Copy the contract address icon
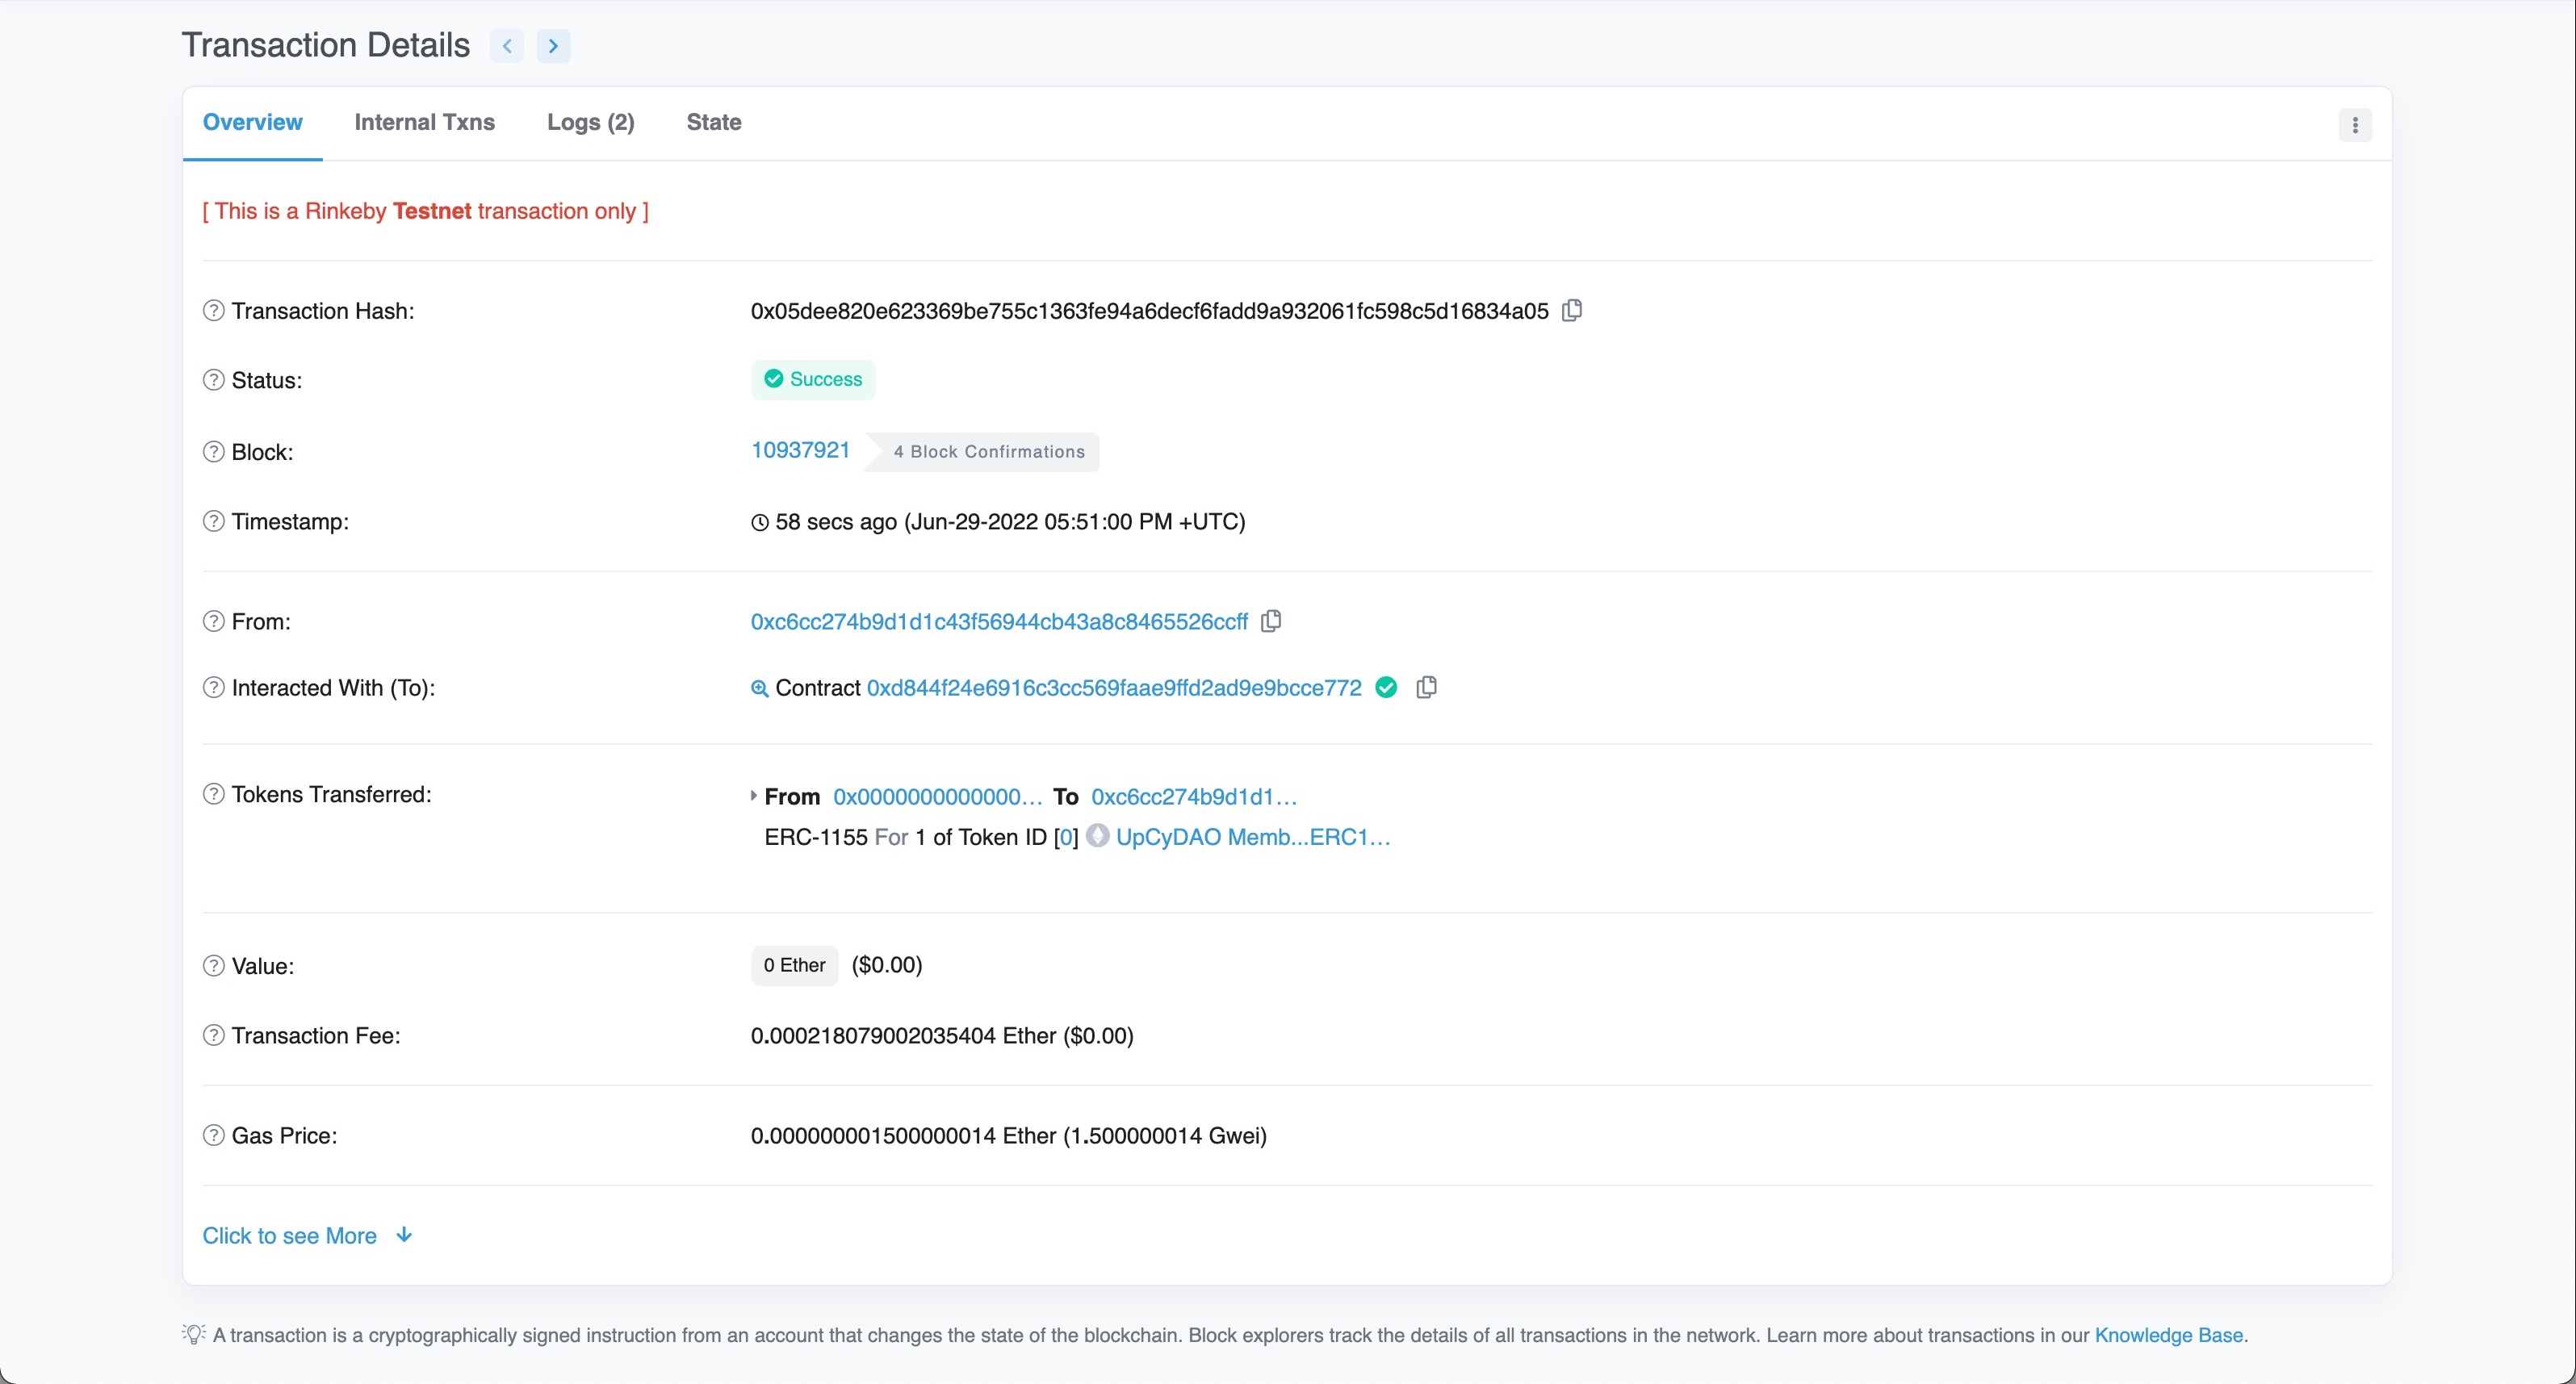2576x1384 pixels. coord(1427,687)
